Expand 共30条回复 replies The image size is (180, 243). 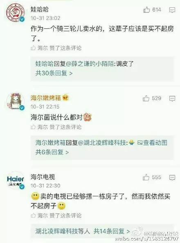tap(54, 73)
